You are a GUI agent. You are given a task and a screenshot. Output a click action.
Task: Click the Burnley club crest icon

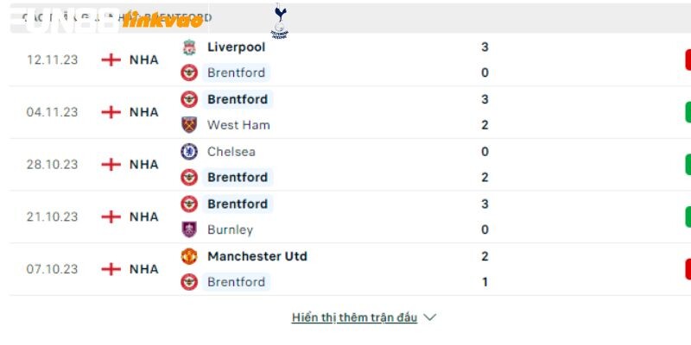coord(189,229)
